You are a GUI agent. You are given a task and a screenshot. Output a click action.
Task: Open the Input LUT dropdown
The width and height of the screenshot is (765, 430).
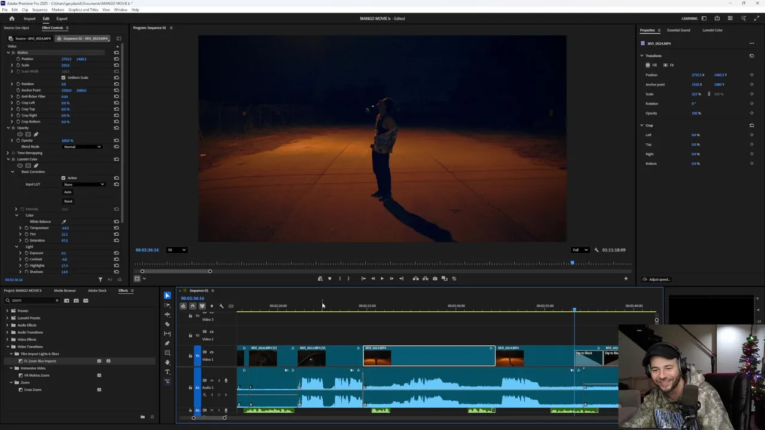84,185
